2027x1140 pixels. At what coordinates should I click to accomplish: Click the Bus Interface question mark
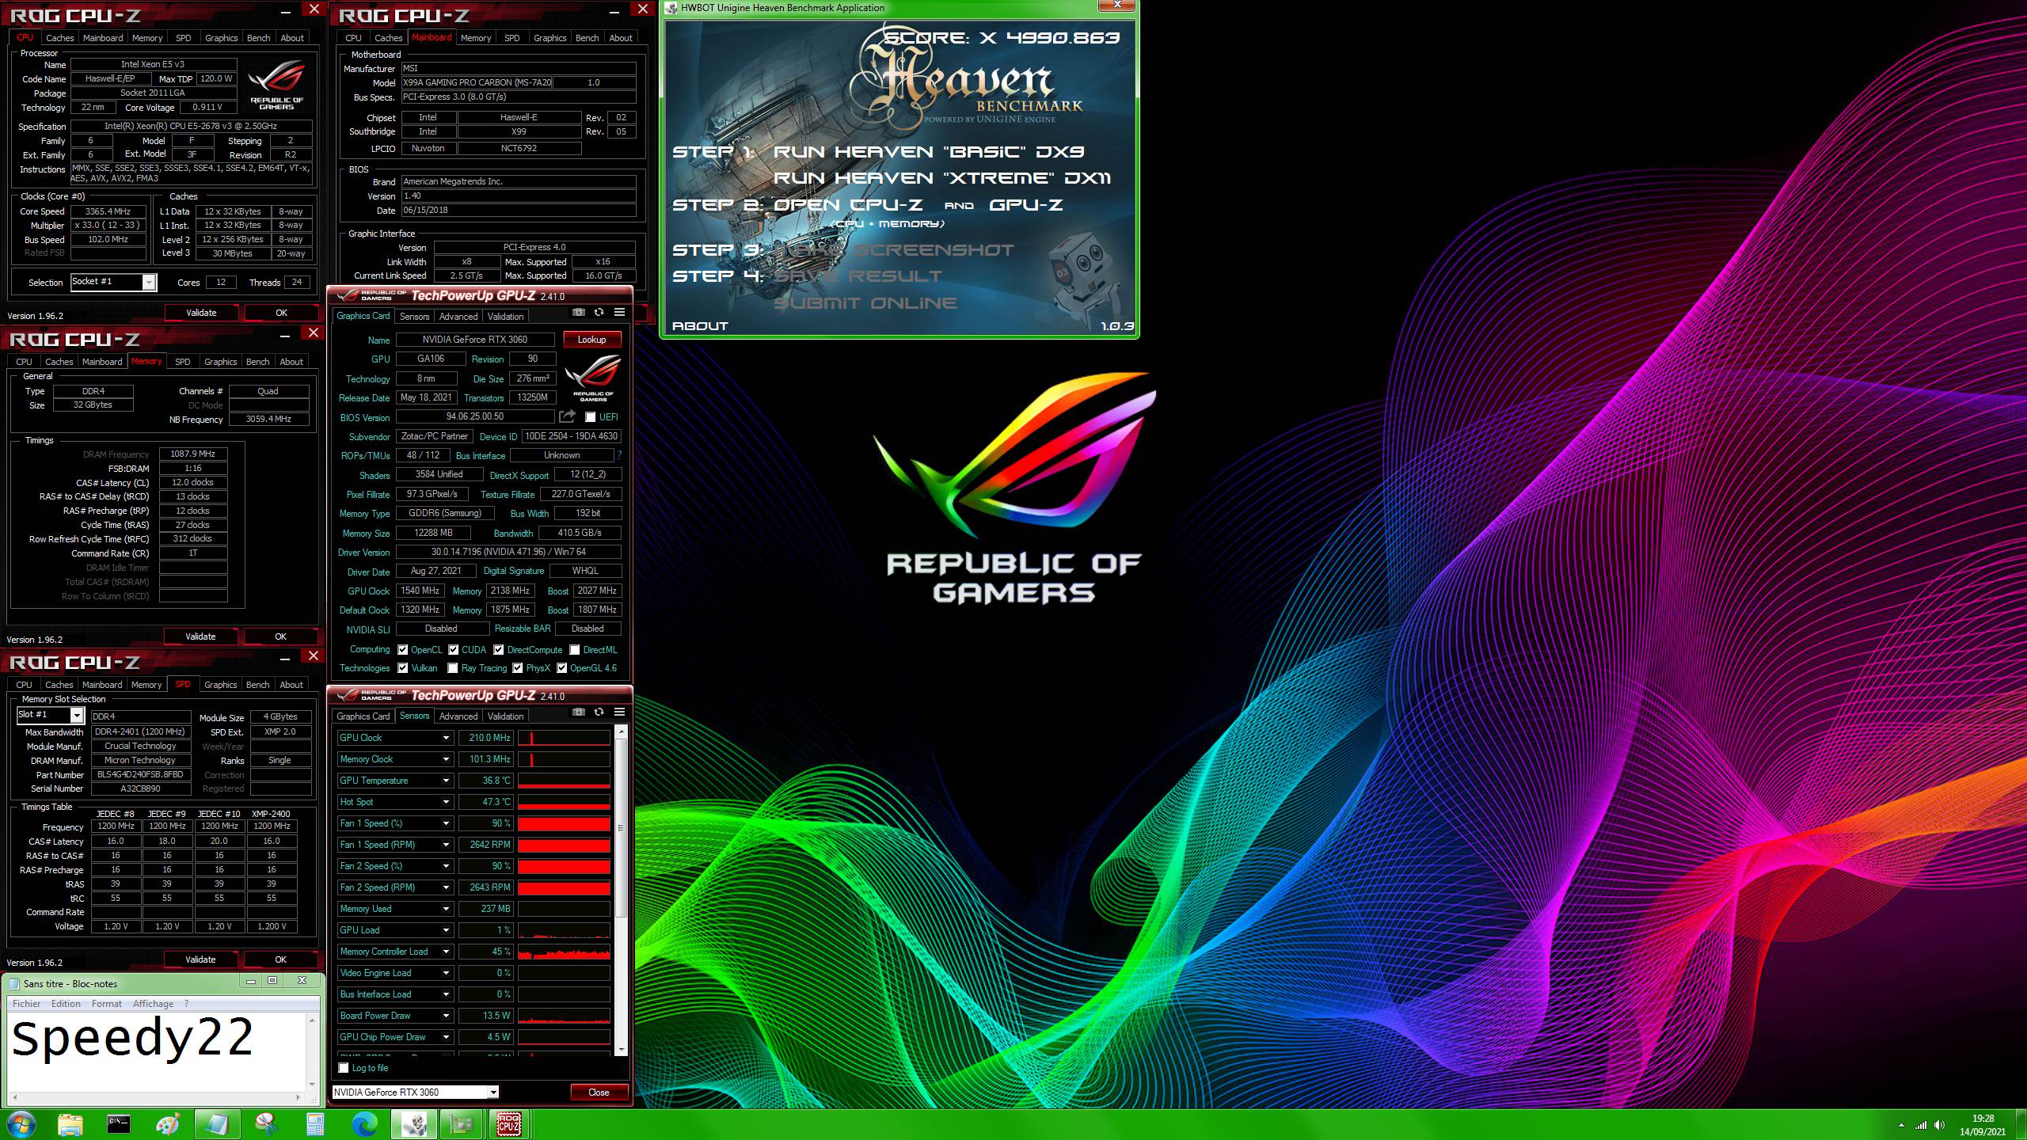619,455
